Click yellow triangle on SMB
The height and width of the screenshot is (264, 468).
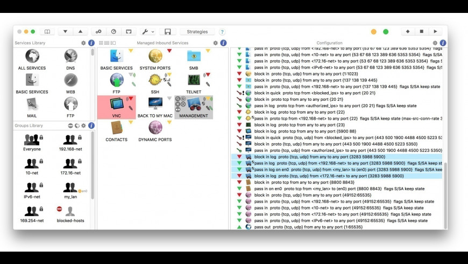click(208, 51)
